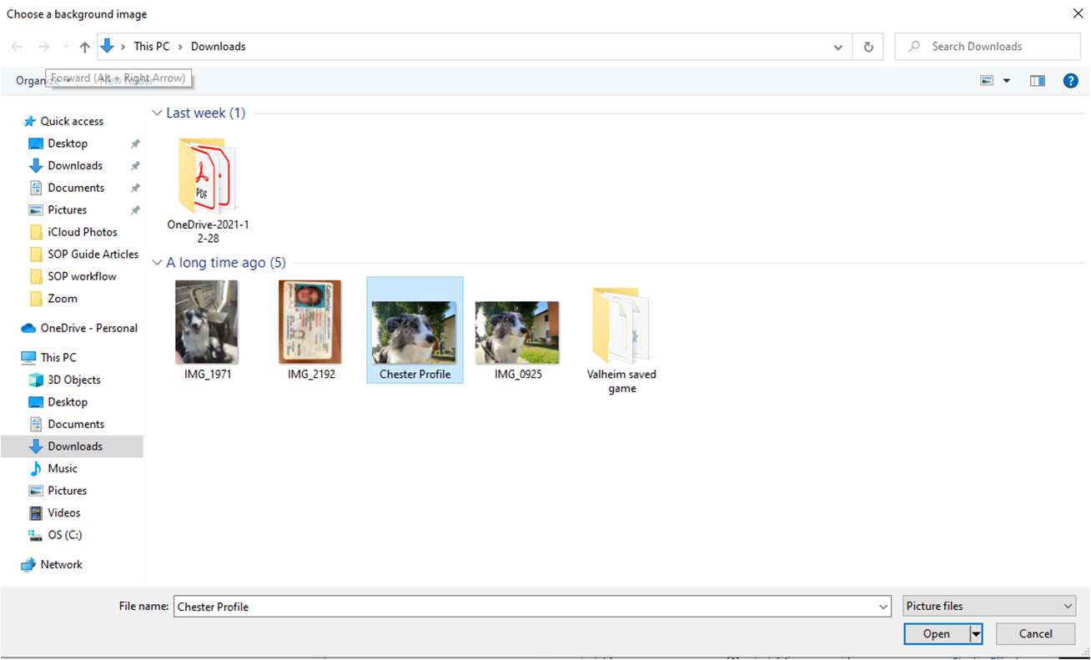
Task: Close the Choose a background image dialog
Action: (x=1078, y=13)
